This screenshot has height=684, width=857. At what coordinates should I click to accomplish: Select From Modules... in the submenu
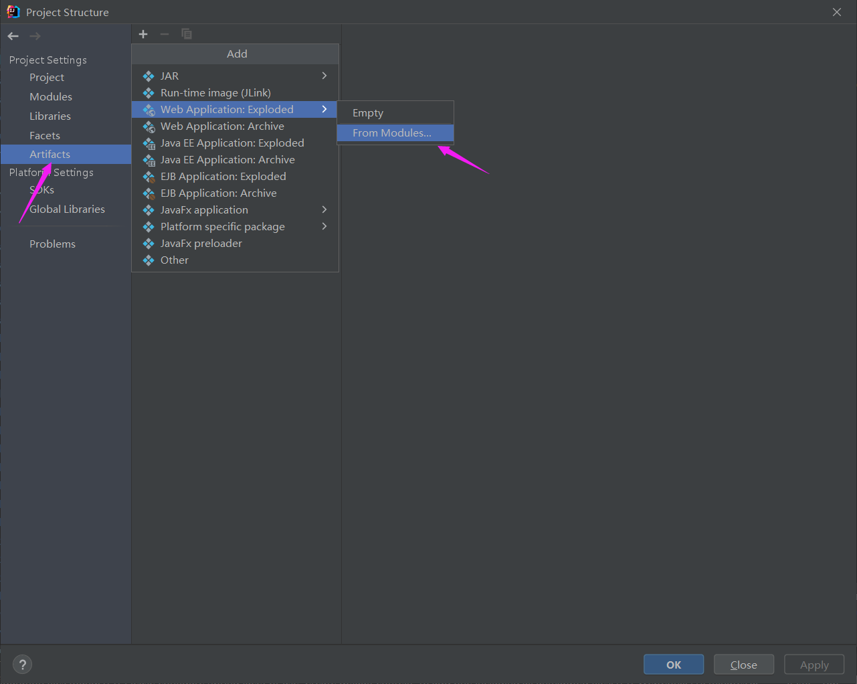395,133
